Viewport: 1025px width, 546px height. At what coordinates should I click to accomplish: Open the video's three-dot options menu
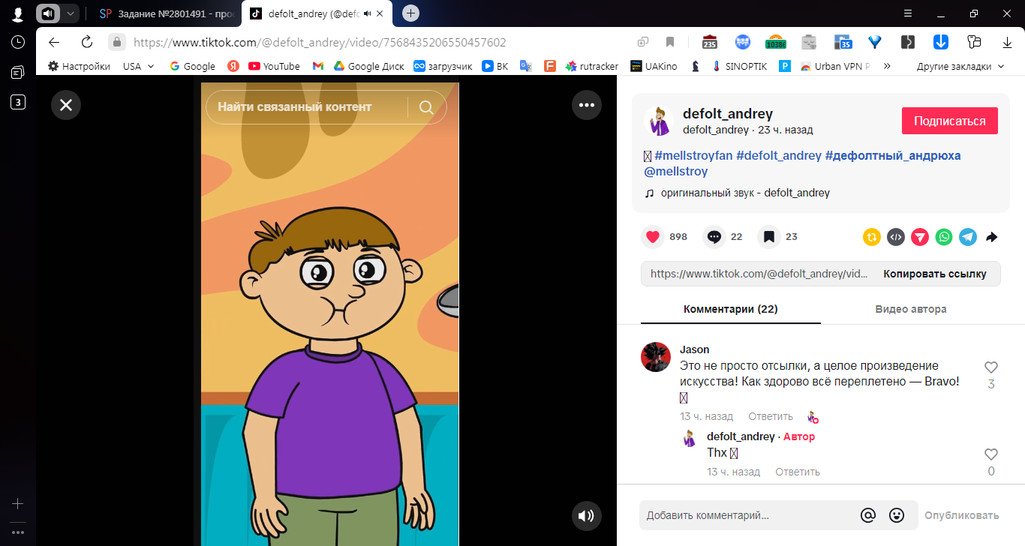click(587, 105)
